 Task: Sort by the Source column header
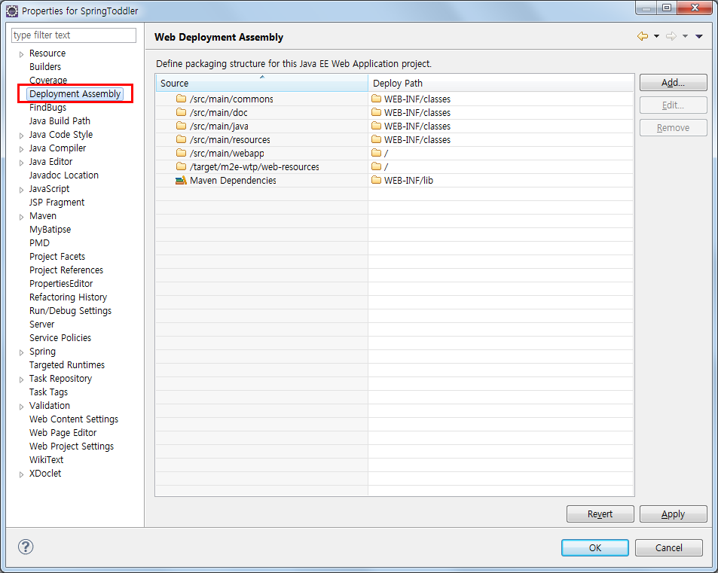pos(261,83)
